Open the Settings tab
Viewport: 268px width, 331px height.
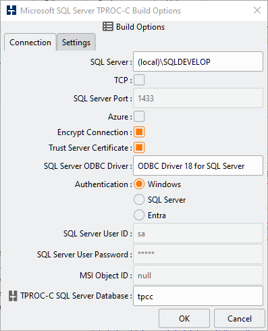pos(76,43)
